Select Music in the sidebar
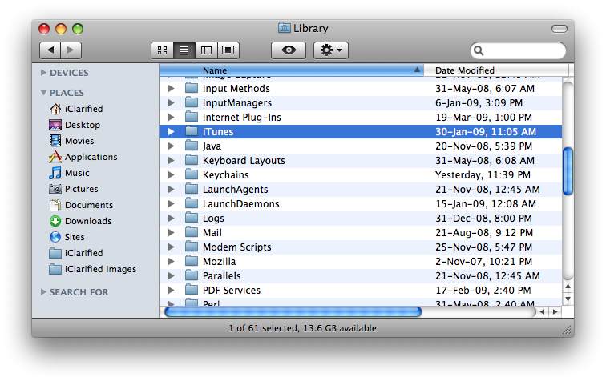This screenshot has width=606, height=381. (x=77, y=173)
